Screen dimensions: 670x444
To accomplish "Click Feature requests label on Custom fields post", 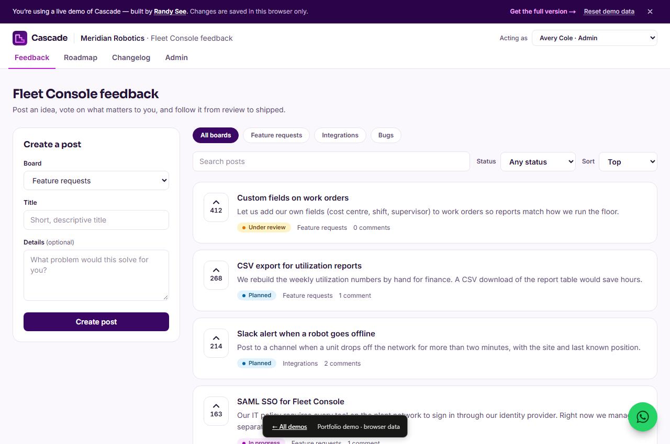I will [322, 228].
